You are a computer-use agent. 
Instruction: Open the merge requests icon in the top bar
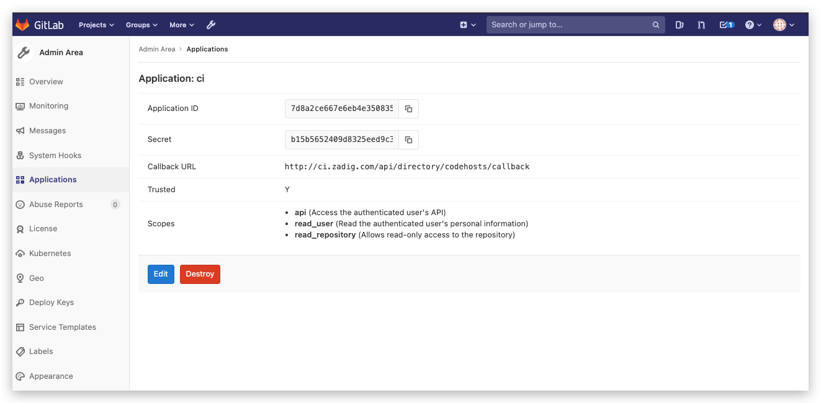tap(701, 24)
